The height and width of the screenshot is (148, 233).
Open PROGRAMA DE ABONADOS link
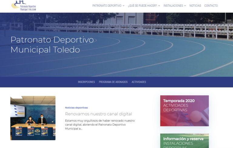[x=113, y=82]
